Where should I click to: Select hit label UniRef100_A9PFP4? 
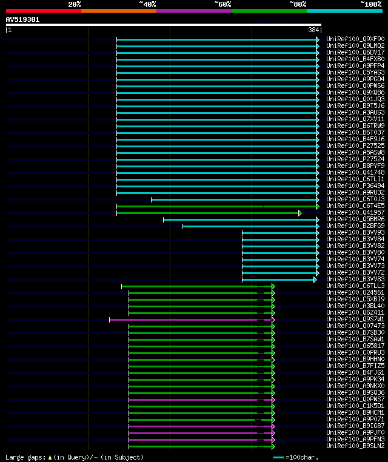tap(355, 65)
